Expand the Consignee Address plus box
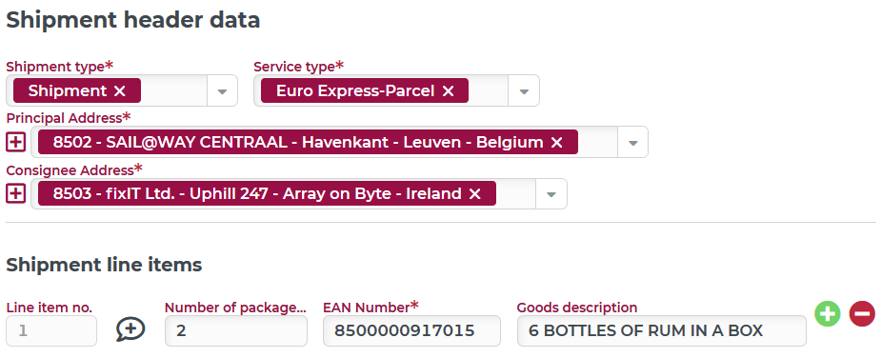Image resolution: width=881 pixels, height=358 pixels. point(16,194)
